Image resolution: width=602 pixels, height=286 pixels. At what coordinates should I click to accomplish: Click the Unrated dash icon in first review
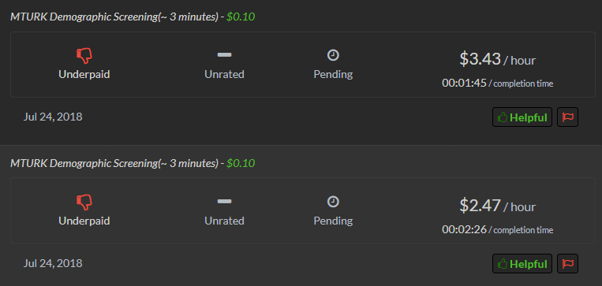pos(224,55)
